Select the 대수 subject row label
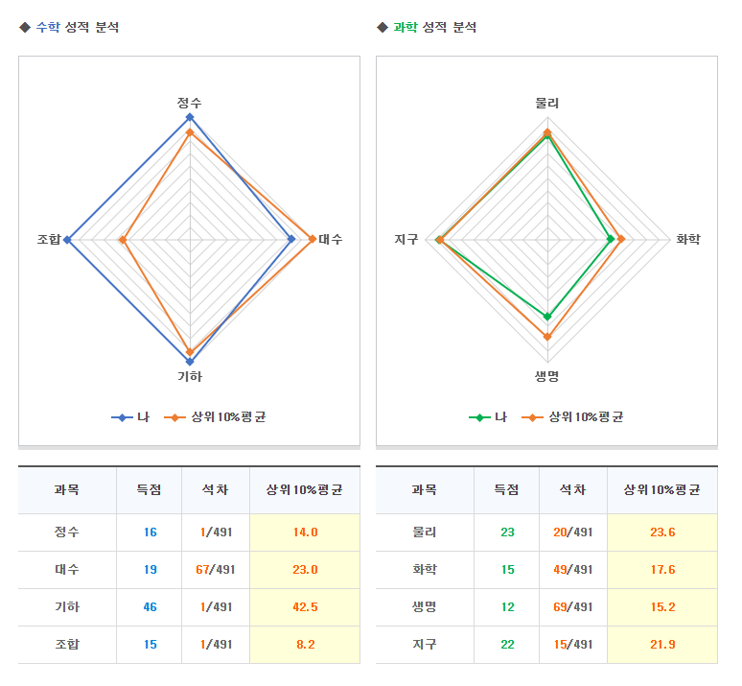The image size is (742, 686). (67, 570)
